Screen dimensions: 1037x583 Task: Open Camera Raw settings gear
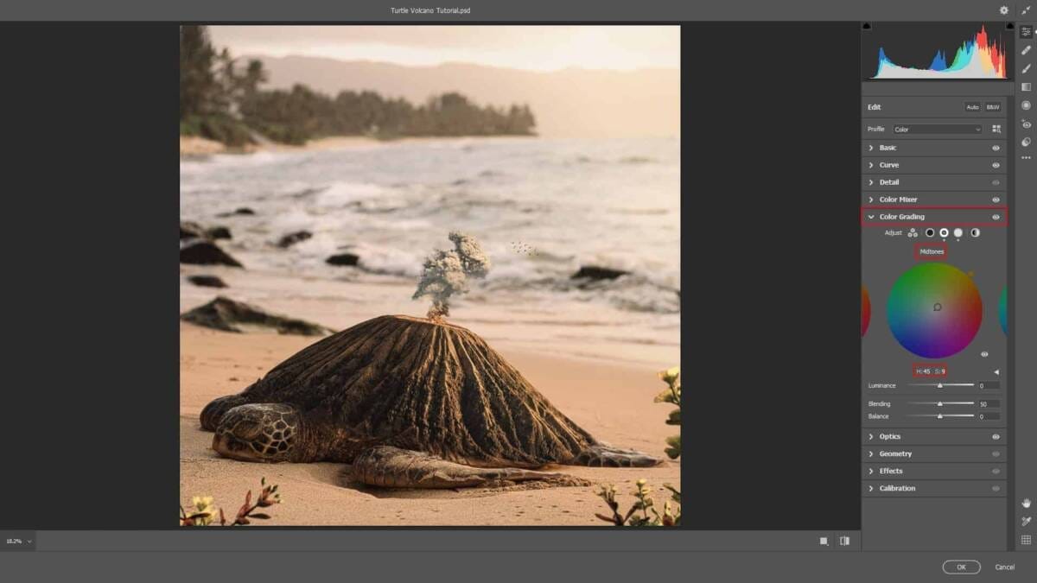pyautogui.click(x=1003, y=10)
